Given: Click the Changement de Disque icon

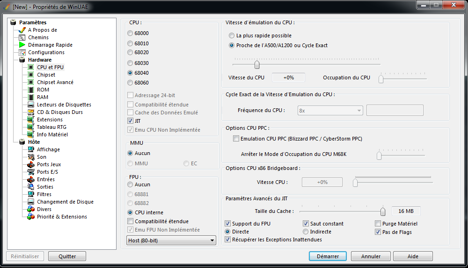Looking at the screenshot, I should pyautogui.click(x=31, y=202).
